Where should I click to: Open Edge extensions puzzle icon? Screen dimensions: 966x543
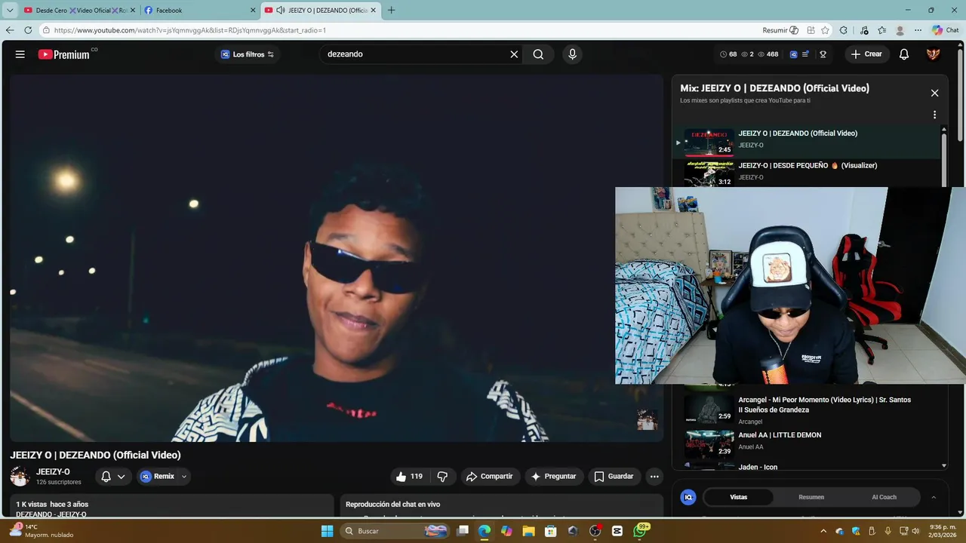(844, 30)
